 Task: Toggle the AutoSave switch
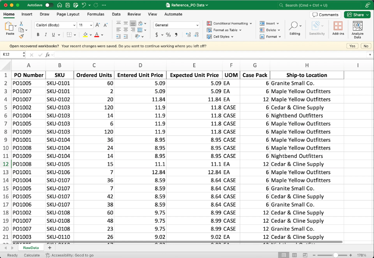(49, 5)
